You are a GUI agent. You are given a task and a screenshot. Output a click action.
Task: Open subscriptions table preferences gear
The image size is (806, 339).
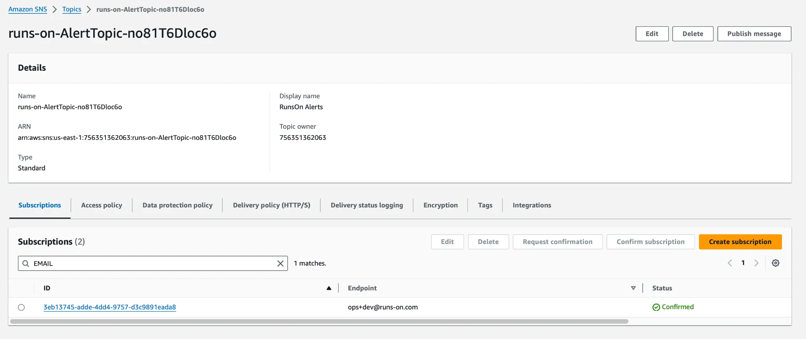[775, 263]
